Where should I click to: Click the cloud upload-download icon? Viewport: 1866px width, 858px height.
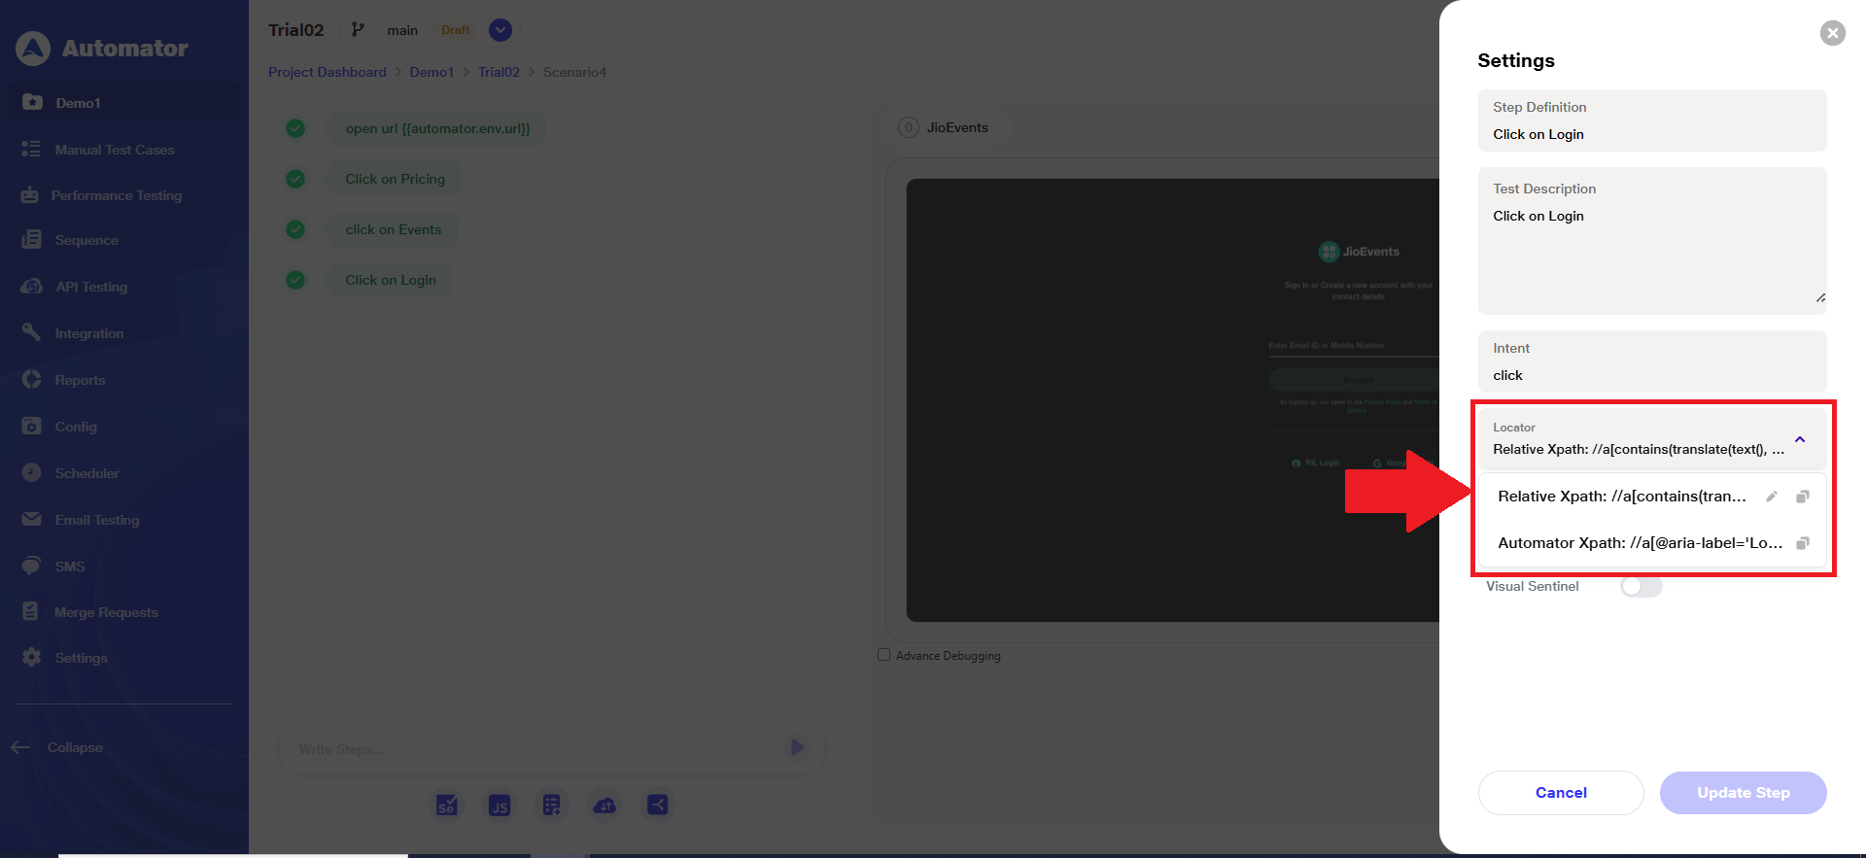click(x=605, y=805)
